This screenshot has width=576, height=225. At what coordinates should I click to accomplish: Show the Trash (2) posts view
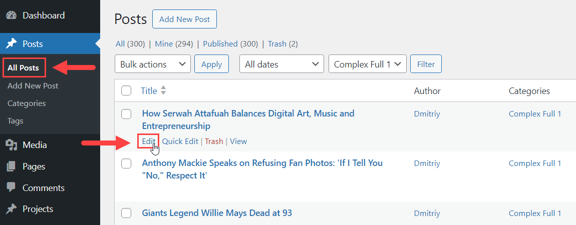283,44
